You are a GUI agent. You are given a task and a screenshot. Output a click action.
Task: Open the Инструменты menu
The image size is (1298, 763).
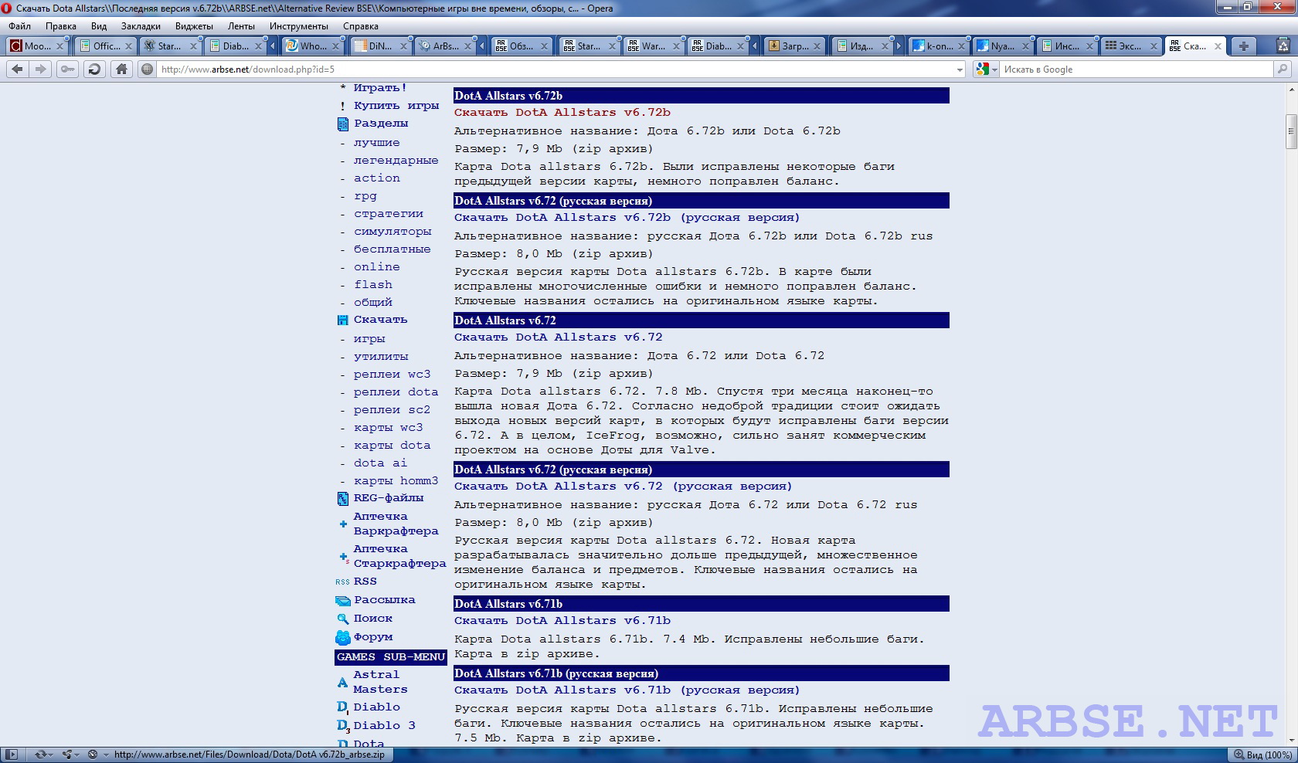(x=299, y=26)
